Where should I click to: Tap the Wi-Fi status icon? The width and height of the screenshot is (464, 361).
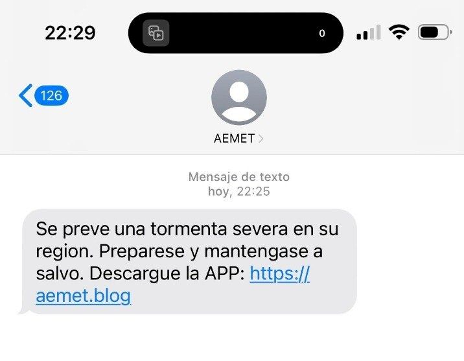coord(399,32)
